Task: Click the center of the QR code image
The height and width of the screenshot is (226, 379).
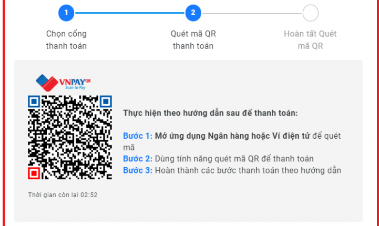Action: pos(70,137)
